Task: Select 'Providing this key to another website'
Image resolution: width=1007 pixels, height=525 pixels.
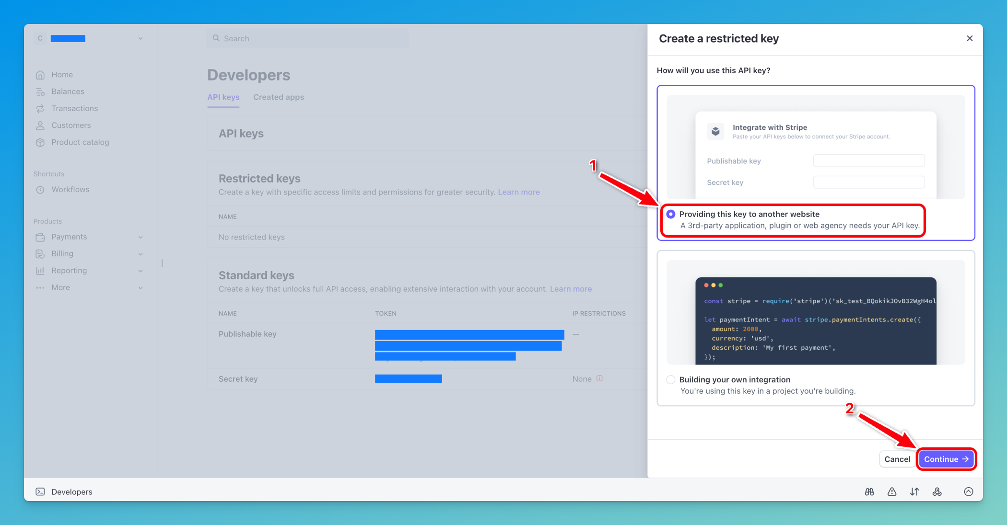Action: coord(671,214)
